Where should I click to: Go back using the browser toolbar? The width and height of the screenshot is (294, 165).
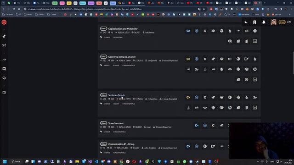pos(4,9)
